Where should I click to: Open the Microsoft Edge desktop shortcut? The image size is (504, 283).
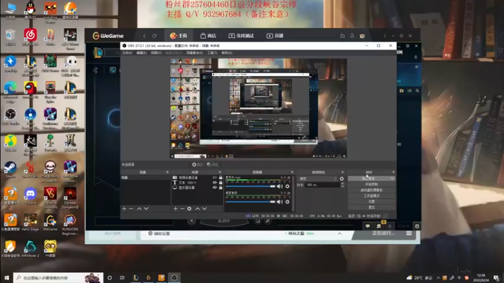click(10, 92)
